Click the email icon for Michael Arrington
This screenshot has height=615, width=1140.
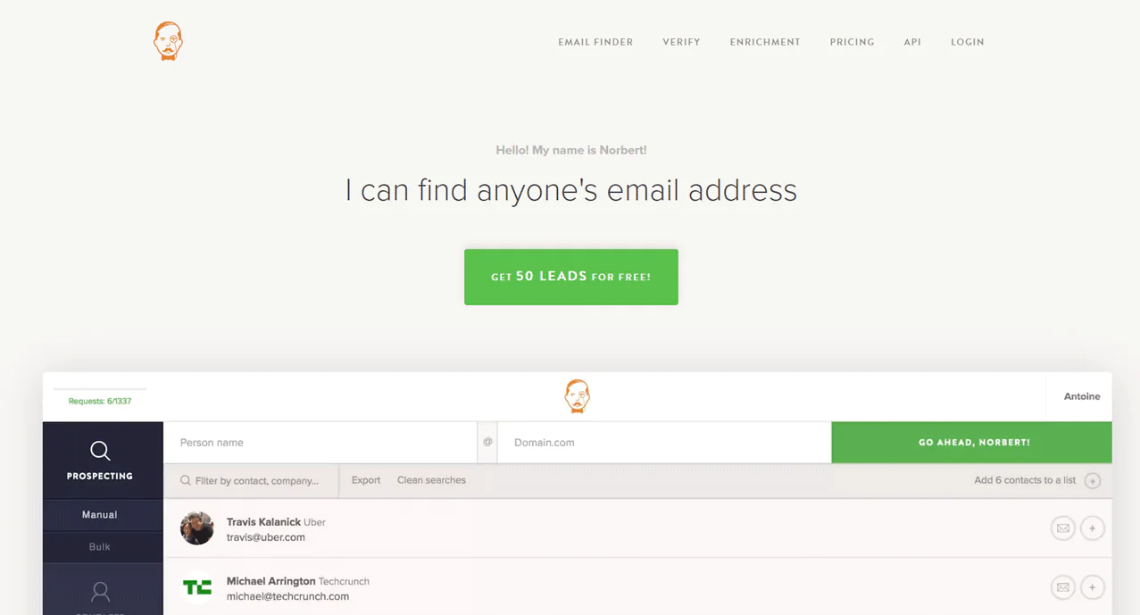click(x=1062, y=587)
